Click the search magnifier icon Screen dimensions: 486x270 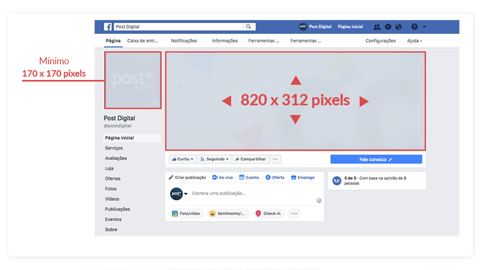click(248, 26)
